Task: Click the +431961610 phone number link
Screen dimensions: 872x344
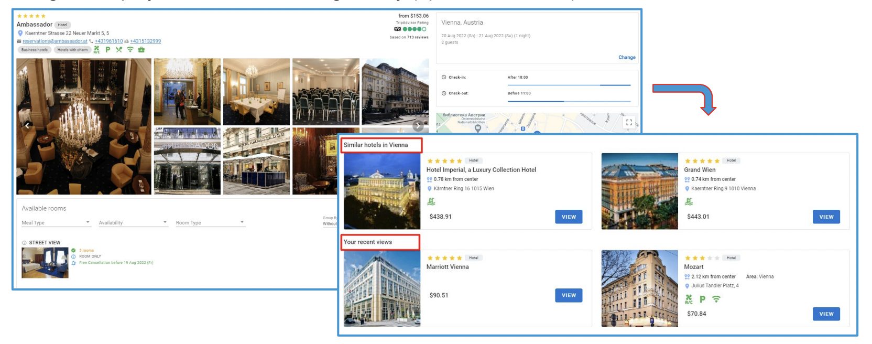Action: 108,41
